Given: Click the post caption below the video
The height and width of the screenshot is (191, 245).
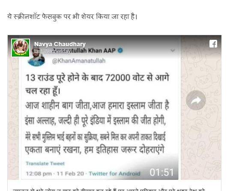Looking at the screenshot, I should click(108, 190).
